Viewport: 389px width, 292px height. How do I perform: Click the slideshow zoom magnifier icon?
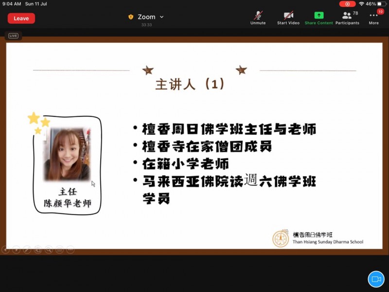tap(49, 250)
